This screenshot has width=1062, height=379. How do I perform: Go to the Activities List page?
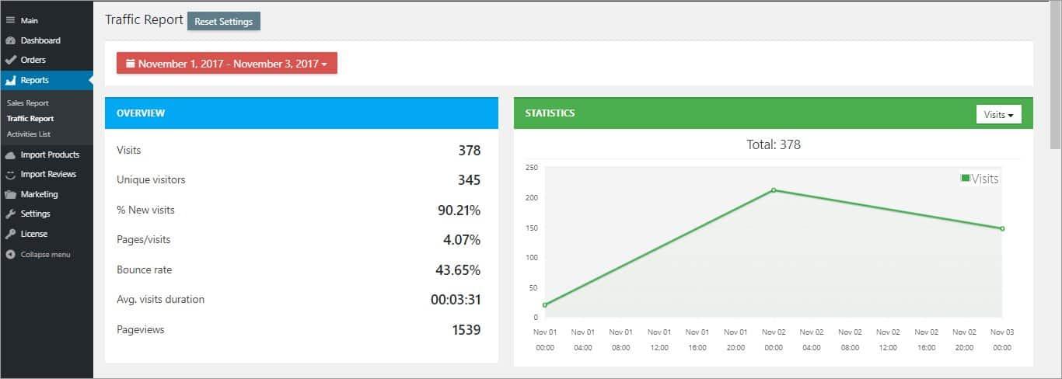(29, 134)
